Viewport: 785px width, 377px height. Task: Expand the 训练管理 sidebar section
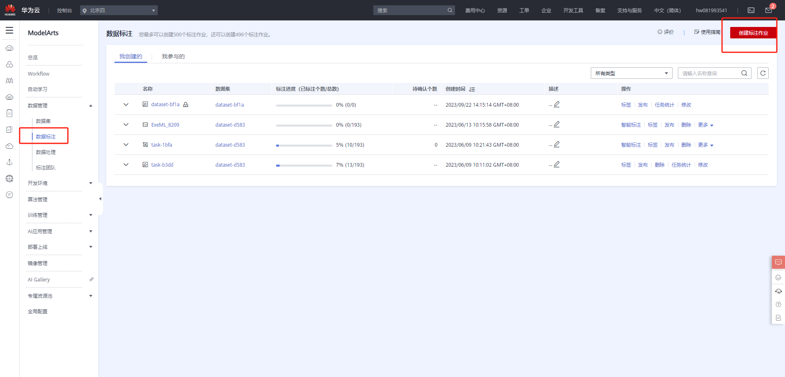[x=91, y=215]
